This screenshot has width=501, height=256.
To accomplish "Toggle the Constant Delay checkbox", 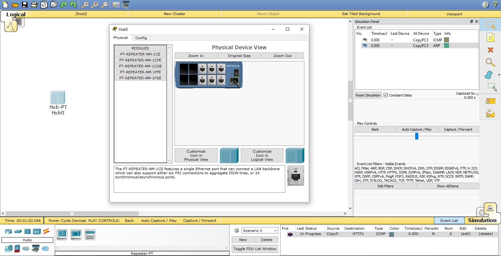I will point(386,95).
